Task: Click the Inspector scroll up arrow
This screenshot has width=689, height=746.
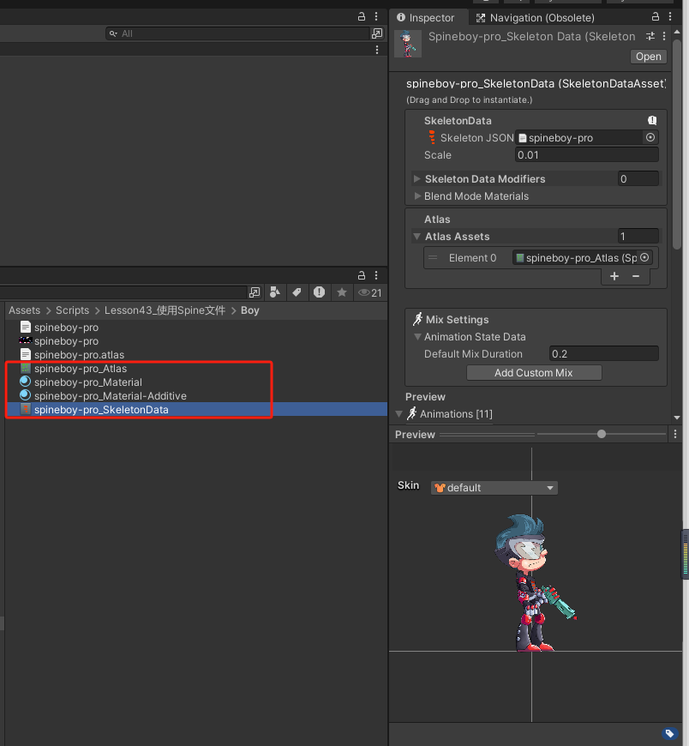Action: (677, 32)
